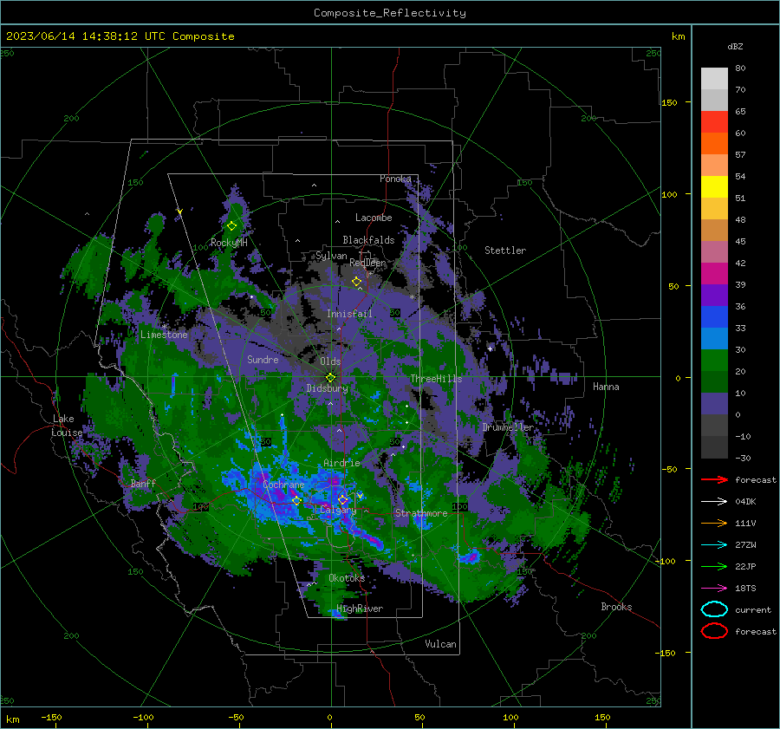
Task: Select the 54 dBZ yellow swatch
Action: point(714,187)
